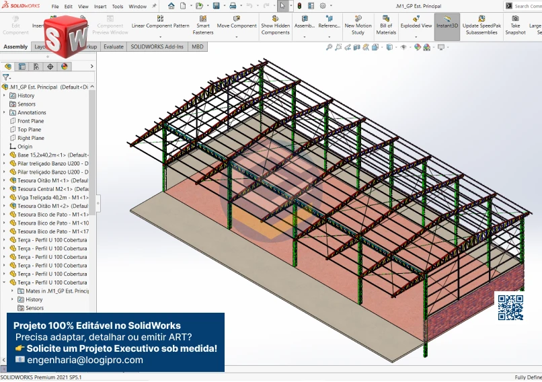Viewport: 542px width, 382px height.
Task: Select the Top Plane in feature tree
Action: (x=29, y=130)
